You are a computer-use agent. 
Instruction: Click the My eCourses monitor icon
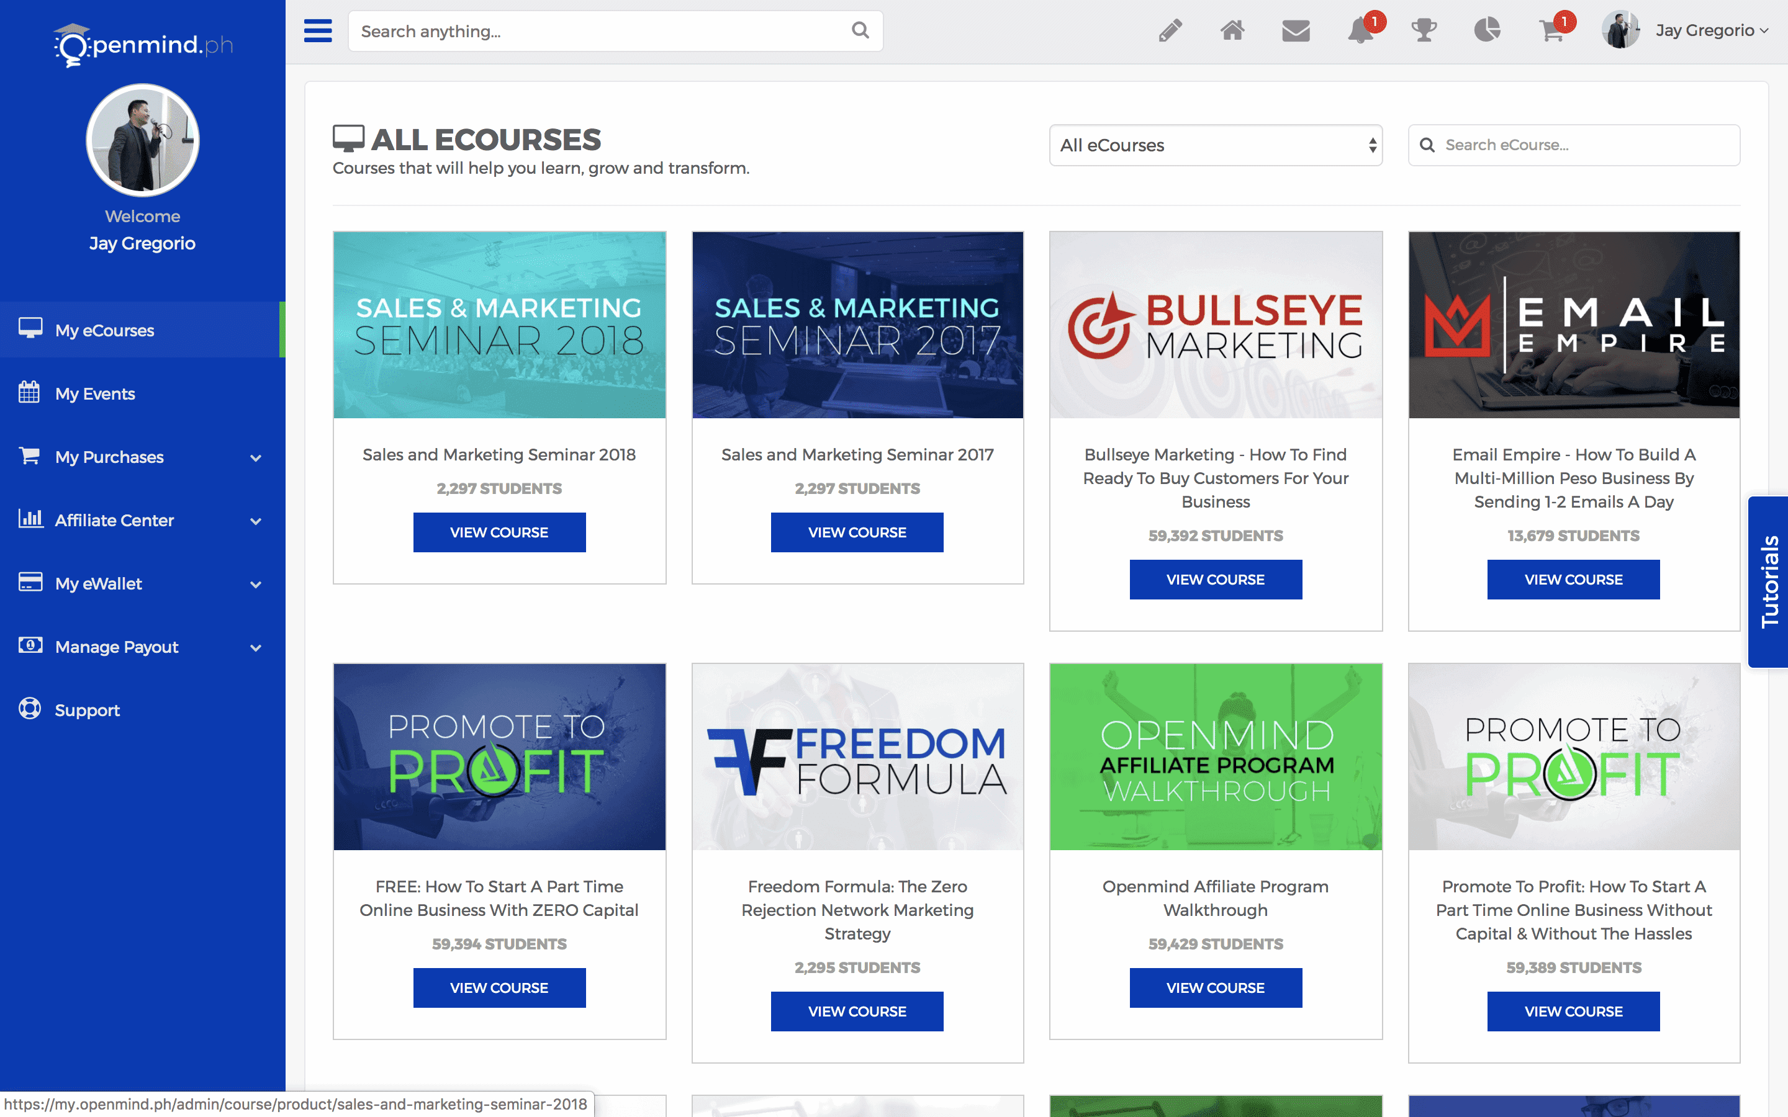30,329
